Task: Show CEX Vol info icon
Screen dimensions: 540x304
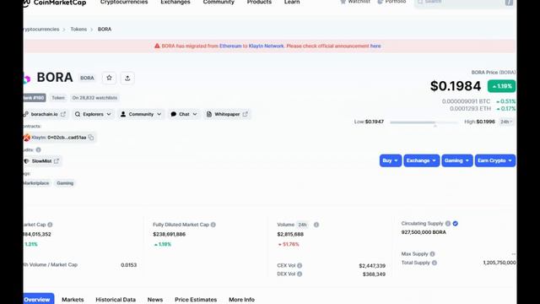Action: point(300,266)
